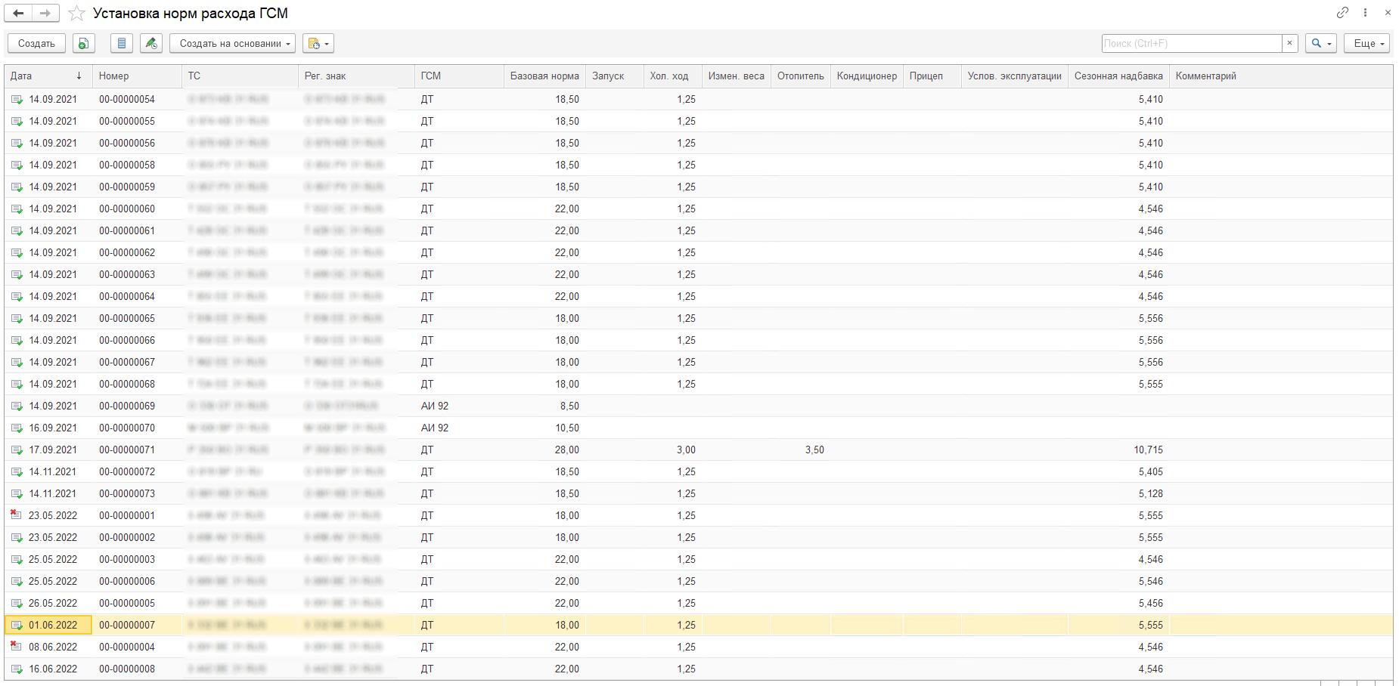The height and width of the screenshot is (686, 1399).
Task: Click the get link chain icon
Action: point(1342,13)
